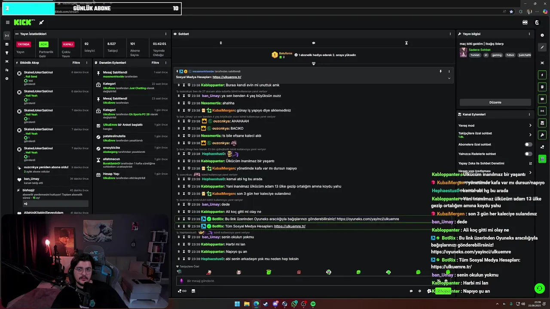Image resolution: width=550 pixels, height=309 pixels.
Task: Open chat settings gear below message box
Action: tap(420, 291)
